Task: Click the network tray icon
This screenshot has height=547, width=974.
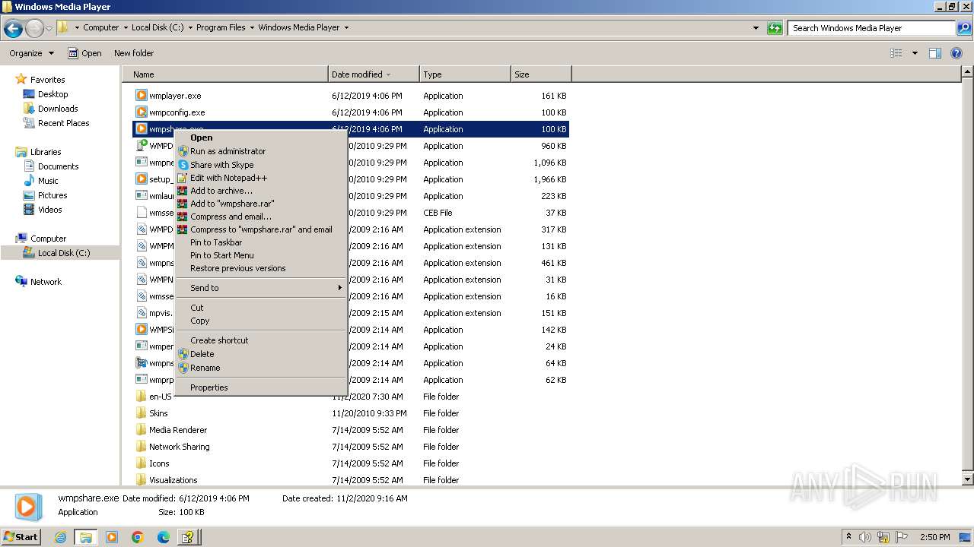Action: pos(883,537)
